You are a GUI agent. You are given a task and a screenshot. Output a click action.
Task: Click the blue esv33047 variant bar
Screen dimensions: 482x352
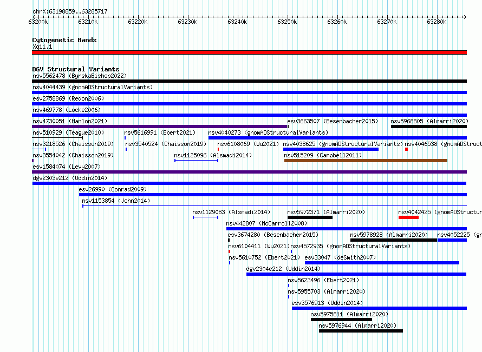(x=382, y=263)
